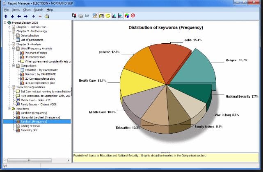Select Horizontal barchart (Frequency) item

pos(40,117)
